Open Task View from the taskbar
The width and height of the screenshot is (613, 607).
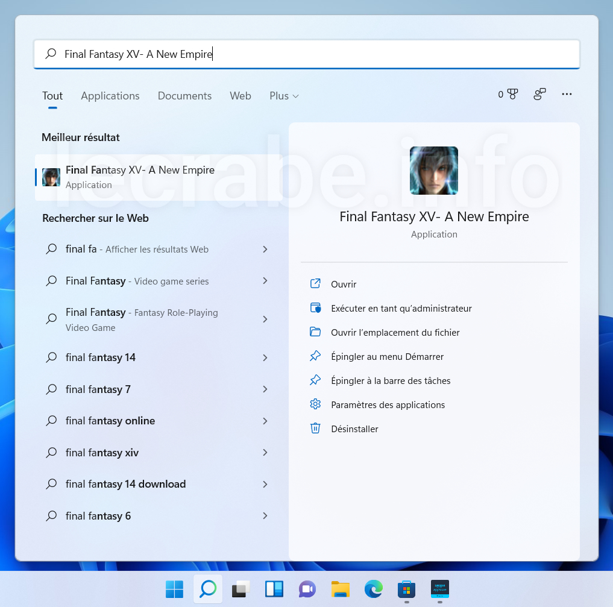pos(241,589)
